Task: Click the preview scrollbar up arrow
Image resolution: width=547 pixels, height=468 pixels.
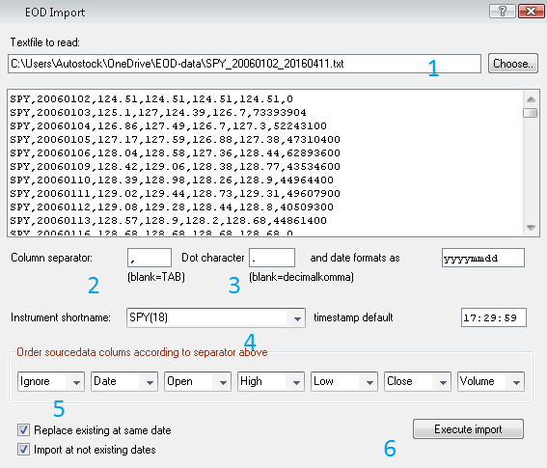Action: [531, 99]
